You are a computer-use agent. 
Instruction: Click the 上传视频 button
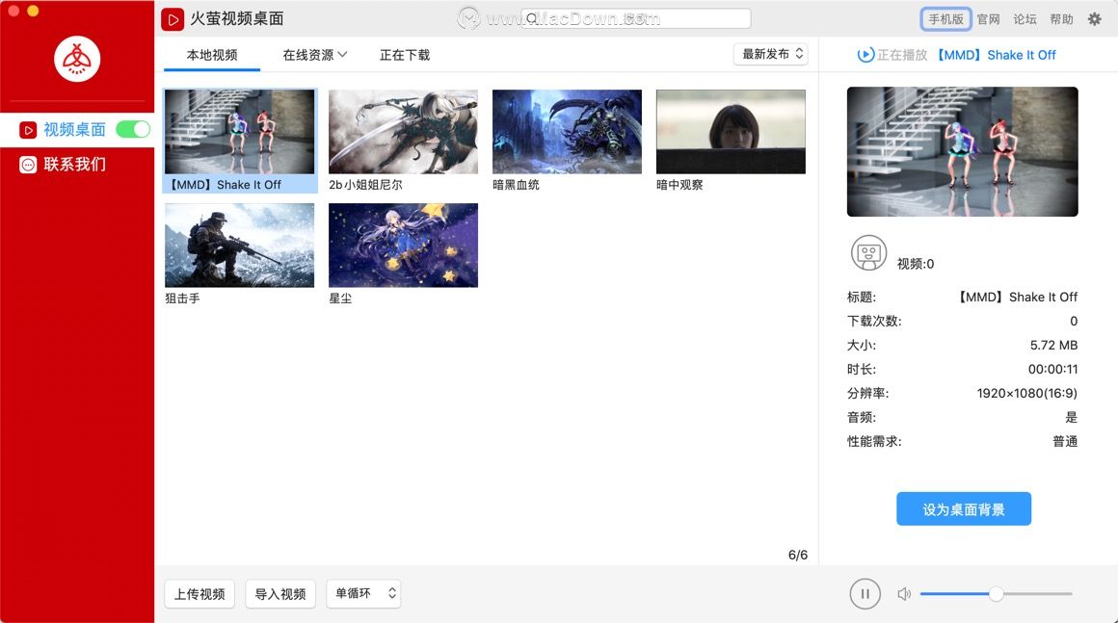[x=200, y=594]
